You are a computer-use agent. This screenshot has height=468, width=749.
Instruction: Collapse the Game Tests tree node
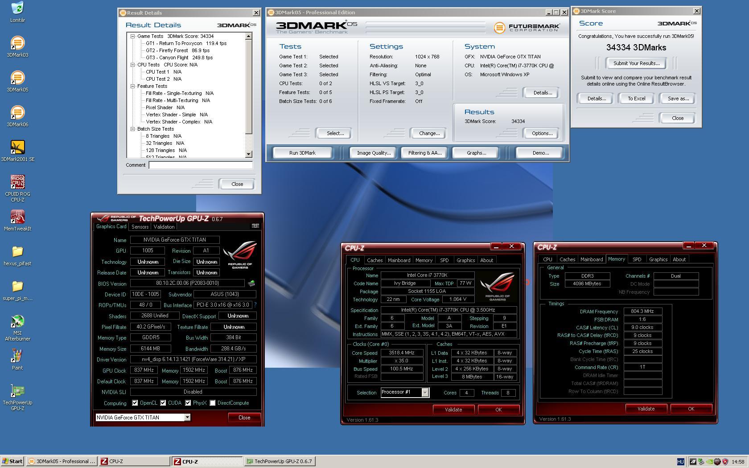[132, 36]
